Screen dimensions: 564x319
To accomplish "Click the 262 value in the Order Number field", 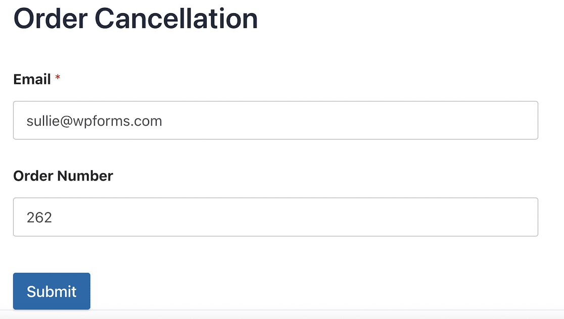I will point(39,217).
